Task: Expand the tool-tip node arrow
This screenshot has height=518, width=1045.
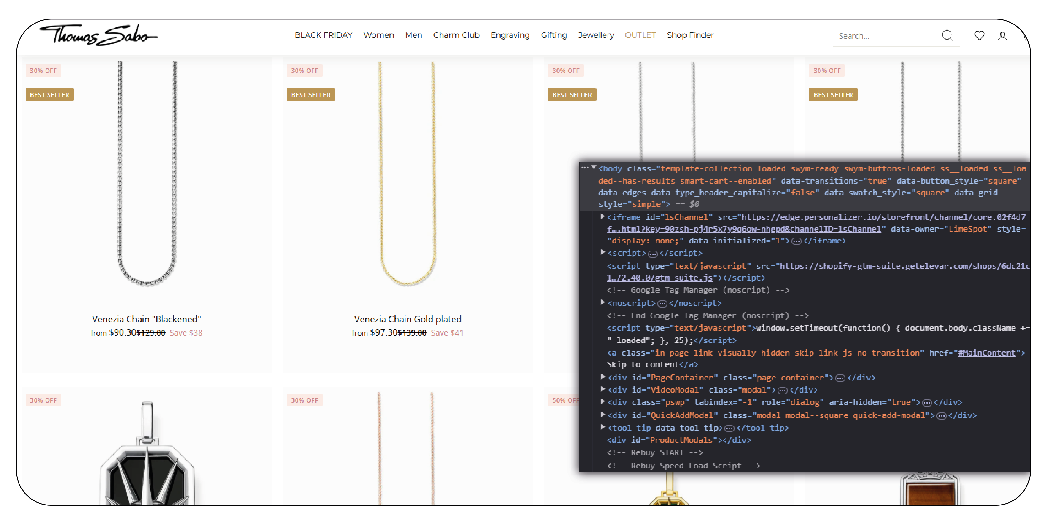Action: (x=603, y=427)
